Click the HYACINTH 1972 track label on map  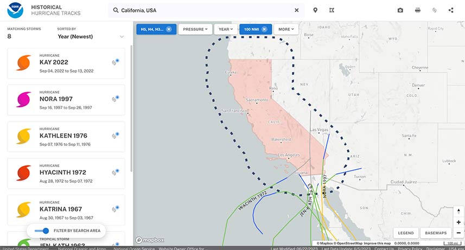[x=253, y=201]
